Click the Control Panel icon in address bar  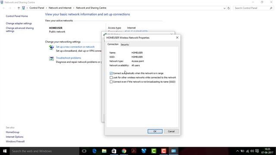click(x=23, y=8)
